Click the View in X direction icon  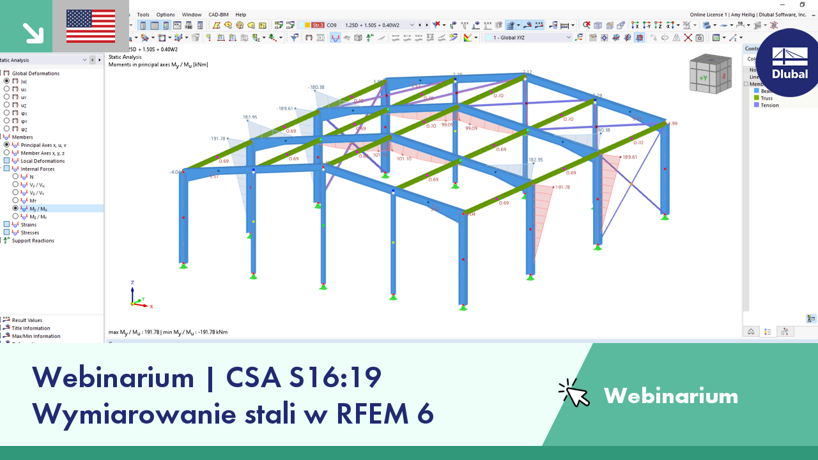point(635,25)
